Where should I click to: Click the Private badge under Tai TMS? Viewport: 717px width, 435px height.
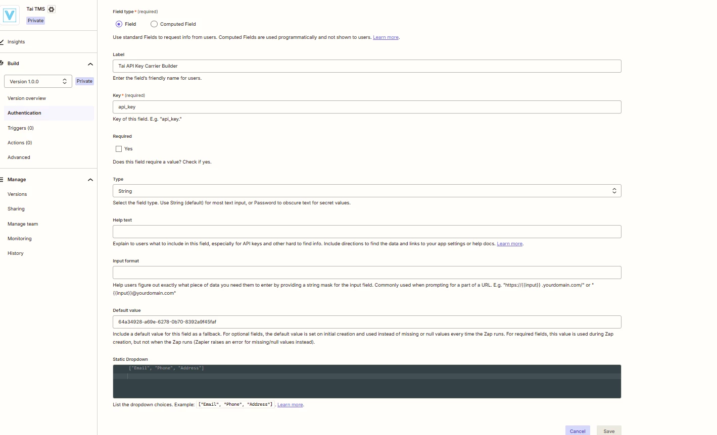(x=35, y=21)
